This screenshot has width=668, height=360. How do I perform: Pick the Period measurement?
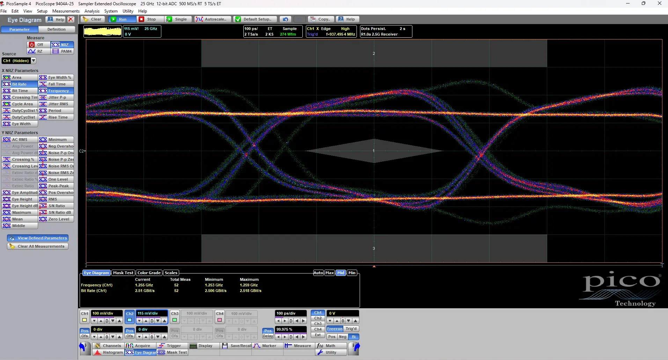tap(56, 111)
